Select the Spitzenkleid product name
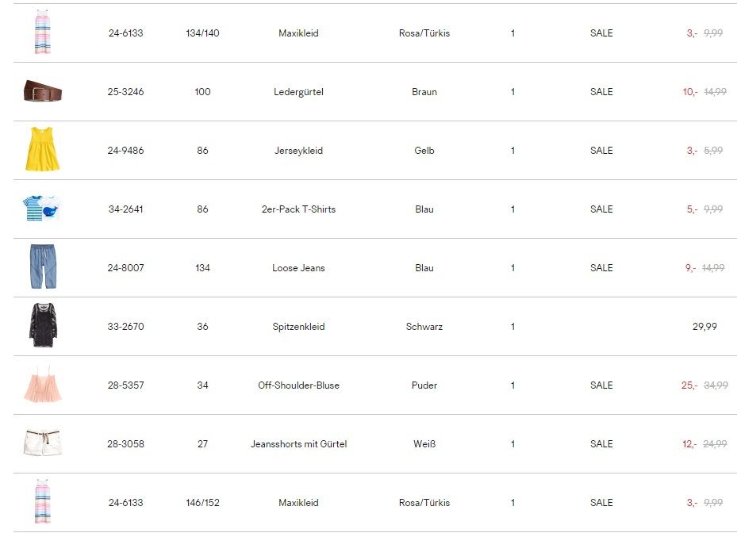737x533 pixels. pos(298,327)
